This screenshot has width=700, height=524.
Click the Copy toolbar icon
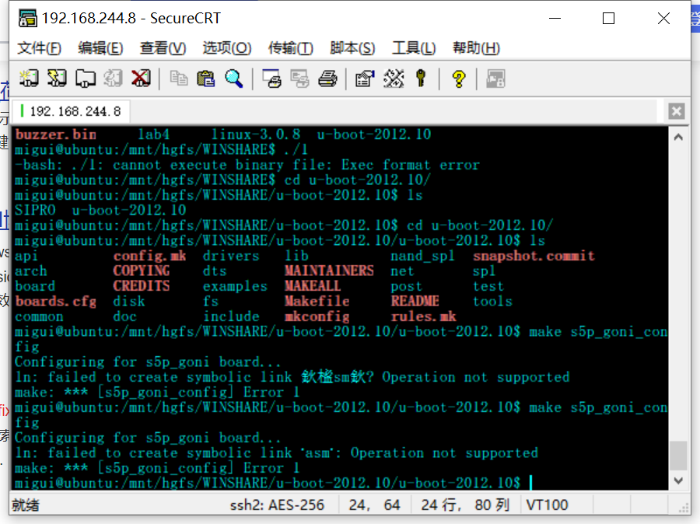[x=179, y=79]
